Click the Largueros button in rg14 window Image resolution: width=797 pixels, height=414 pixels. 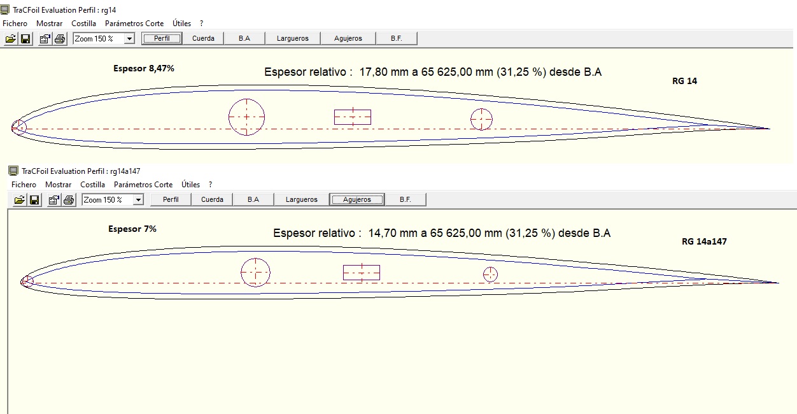(x=292, y=38)
